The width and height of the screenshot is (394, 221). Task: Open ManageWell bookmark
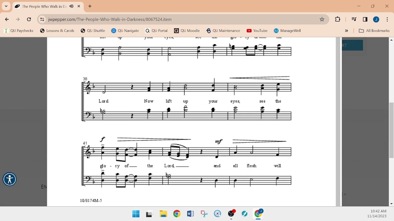click(x=287, y=31)
